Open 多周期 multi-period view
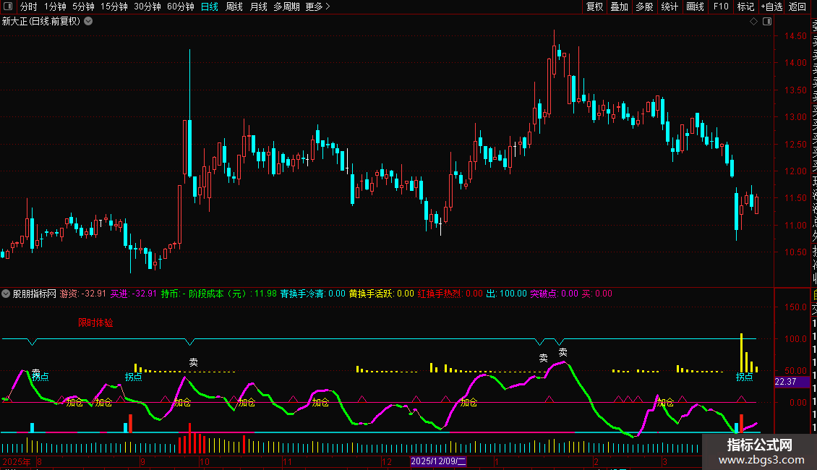 pos(286,7)
